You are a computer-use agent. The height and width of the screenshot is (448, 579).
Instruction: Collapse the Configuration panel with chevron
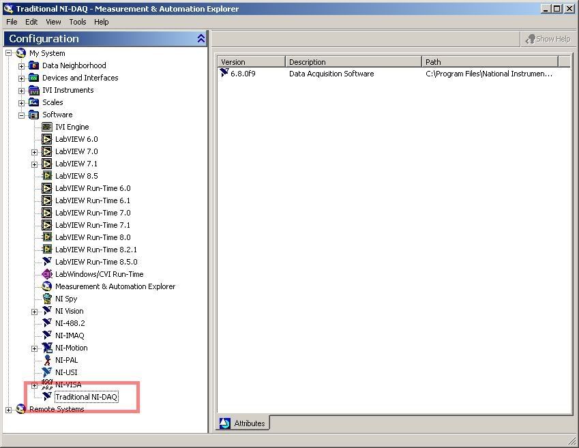point(201,38)
